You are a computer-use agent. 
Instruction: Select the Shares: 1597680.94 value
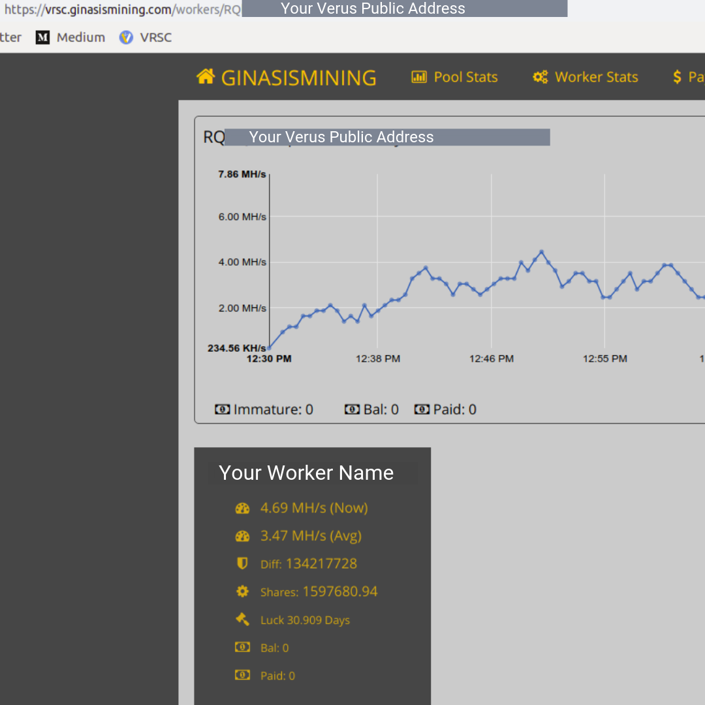[x=319, y=591]
